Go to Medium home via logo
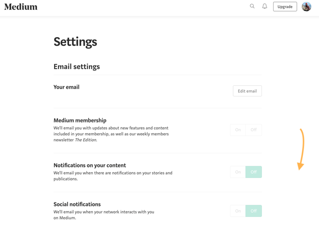 pos(21,6)
